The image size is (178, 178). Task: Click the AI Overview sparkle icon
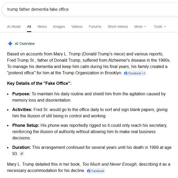click(10, 44)
